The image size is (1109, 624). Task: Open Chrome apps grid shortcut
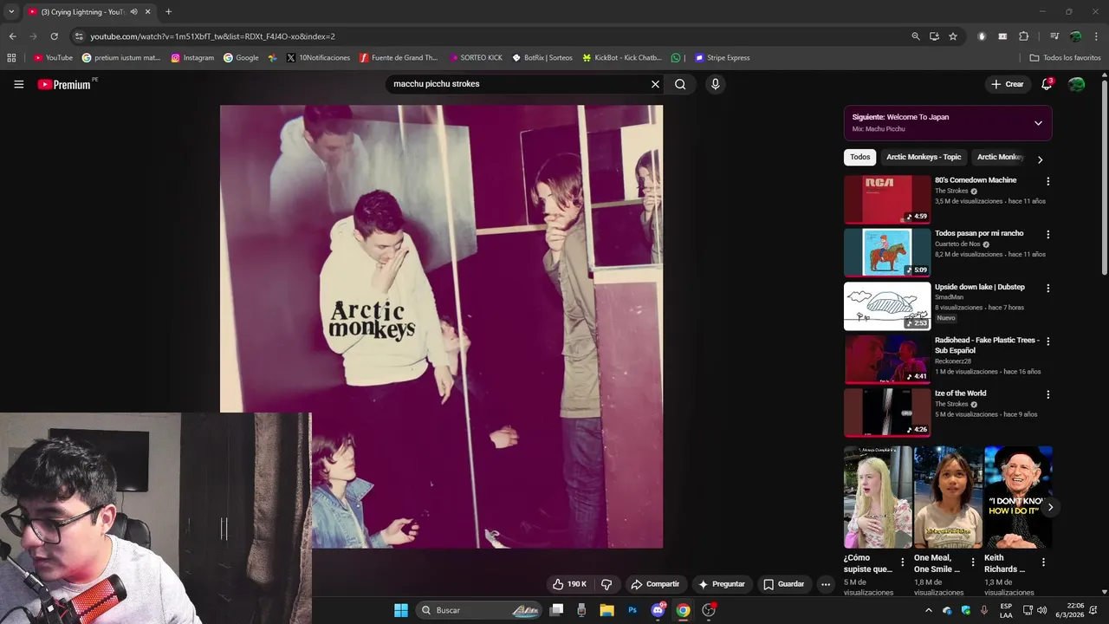point(11,58)
